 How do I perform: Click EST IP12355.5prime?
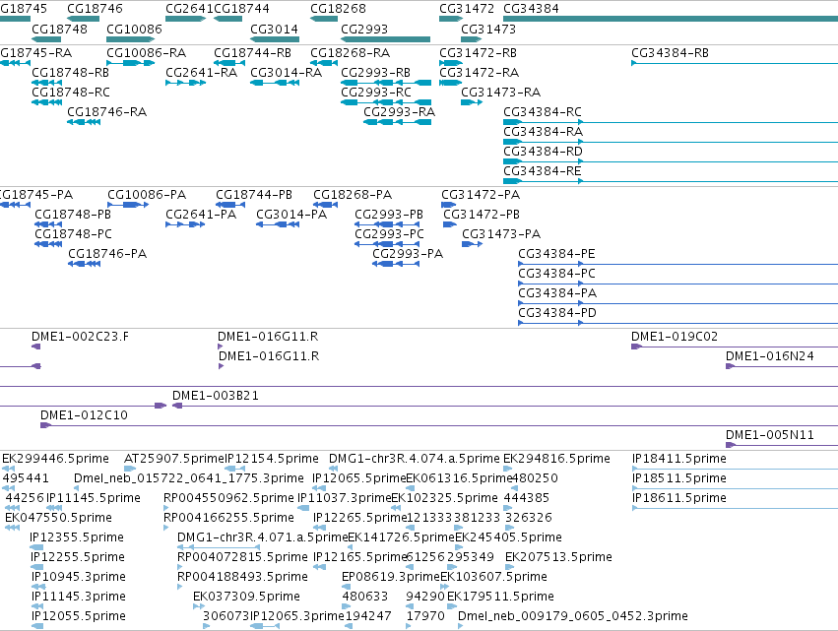tap(36, 547)
